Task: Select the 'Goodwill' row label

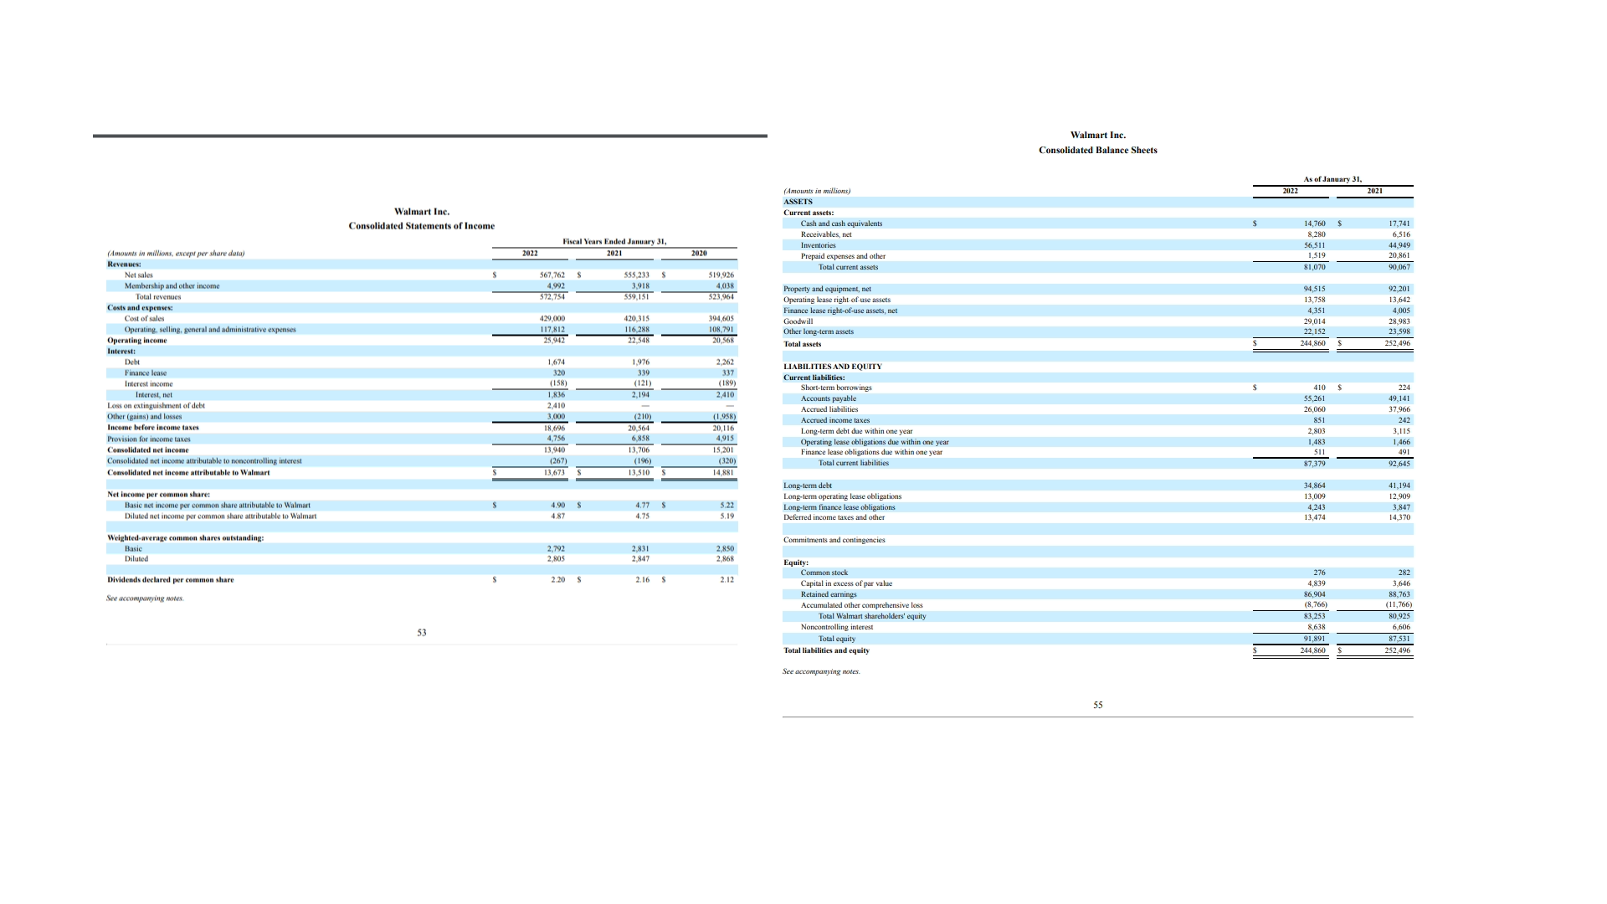Action: point(798,321)
